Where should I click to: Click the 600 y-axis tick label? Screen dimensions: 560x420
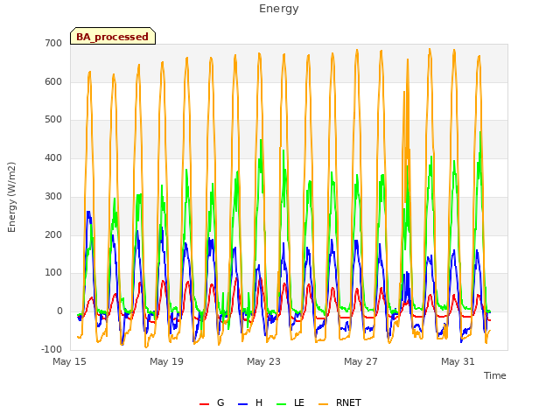53,81
